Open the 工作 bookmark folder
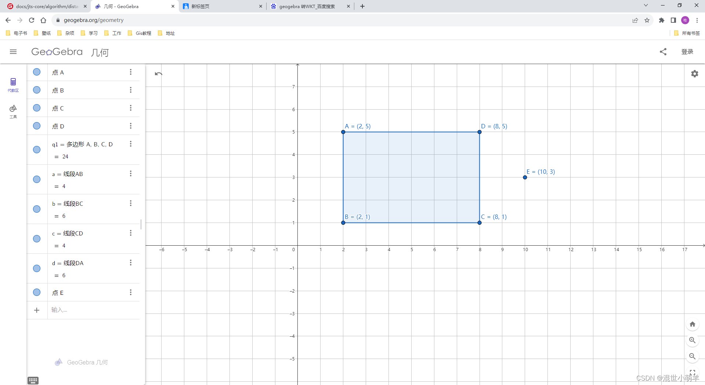Screen dimensions: 705x385 click(113, 33)
